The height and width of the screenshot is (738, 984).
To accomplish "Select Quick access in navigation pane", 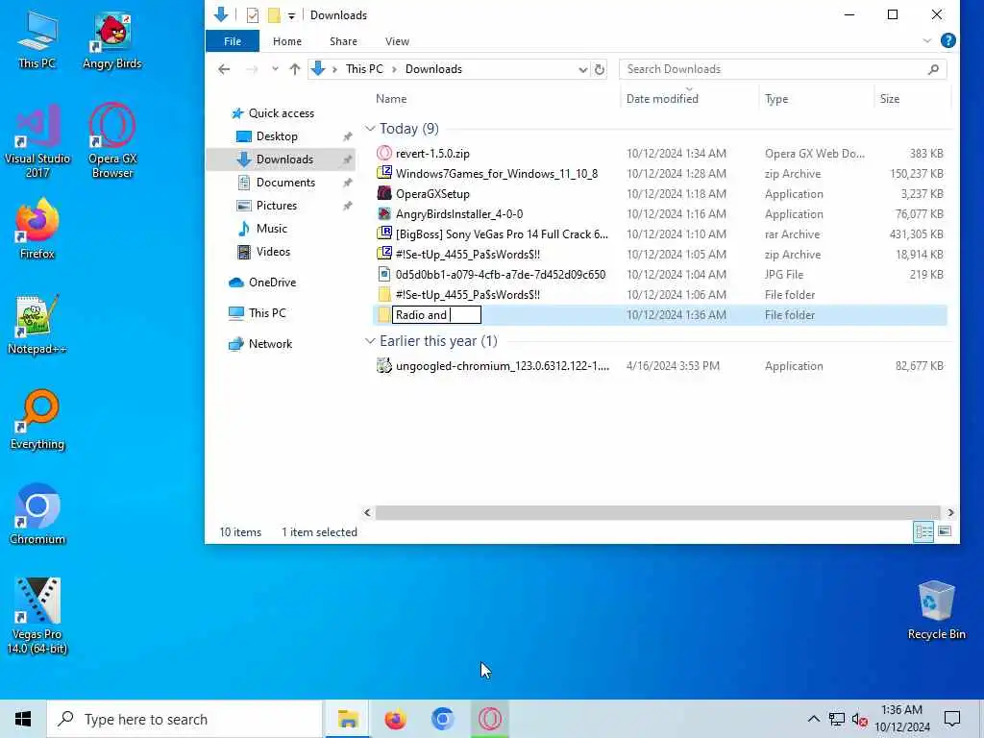I will [x=282, y=113].
